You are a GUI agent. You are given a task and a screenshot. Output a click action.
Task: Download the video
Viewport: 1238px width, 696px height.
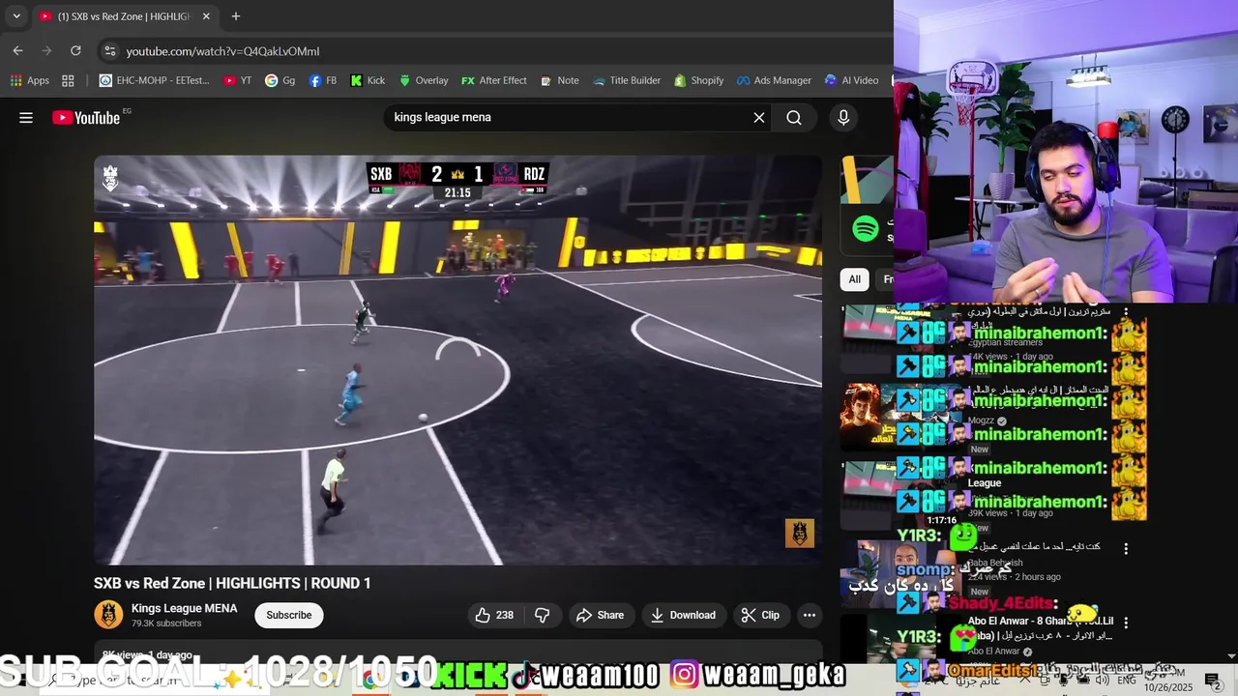(683, 615)
